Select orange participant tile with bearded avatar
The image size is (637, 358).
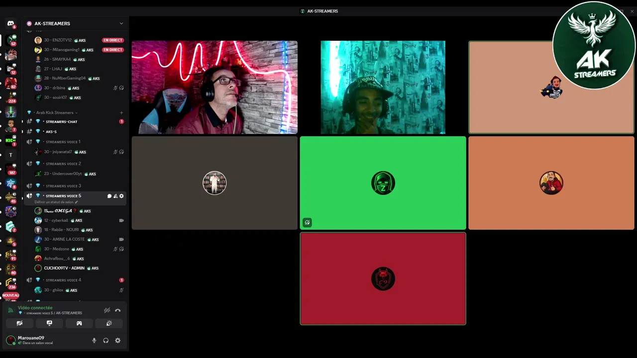(551, 183)
